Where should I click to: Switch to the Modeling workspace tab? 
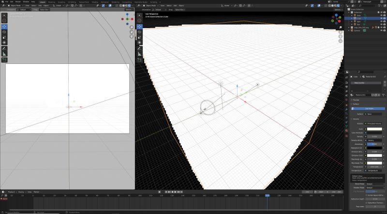pos(51,2)
